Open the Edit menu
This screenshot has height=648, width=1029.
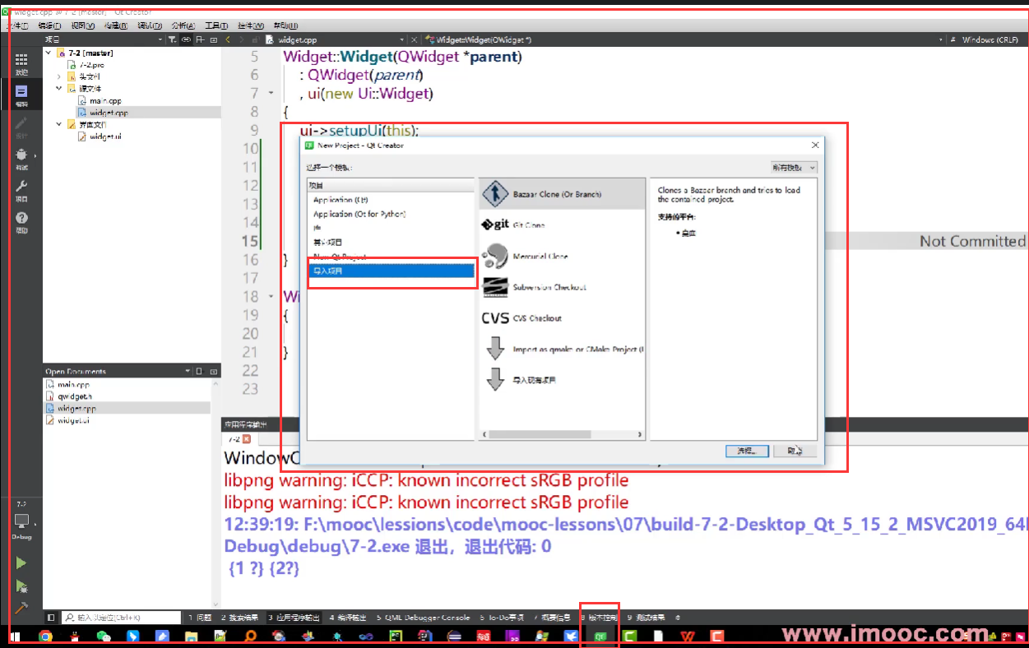click(x=49, y=25)
